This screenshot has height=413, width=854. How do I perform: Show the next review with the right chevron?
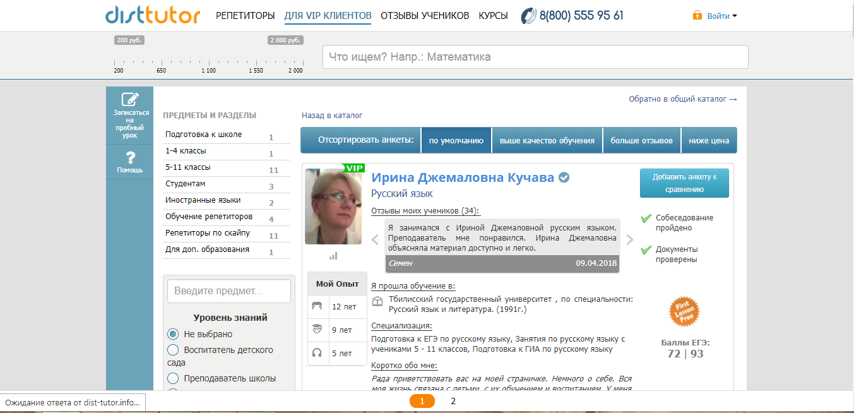(x=629, y=239)
